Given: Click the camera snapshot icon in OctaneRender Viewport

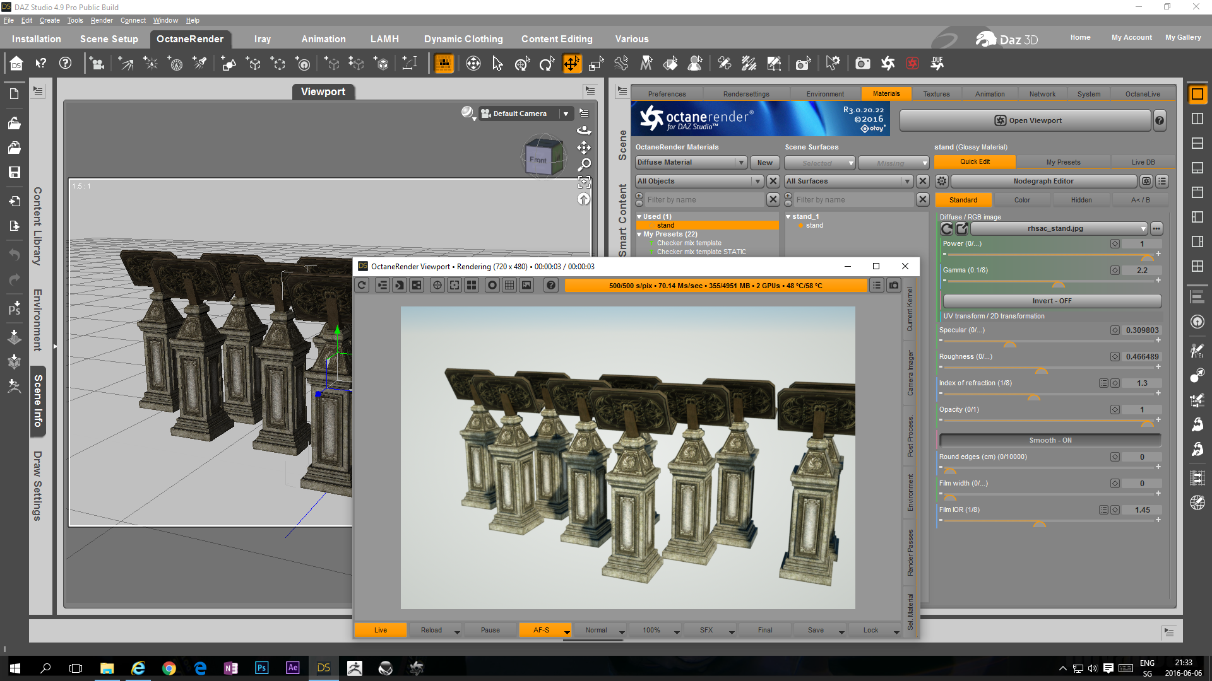Looking at the screenshot, I should [894, 286].
